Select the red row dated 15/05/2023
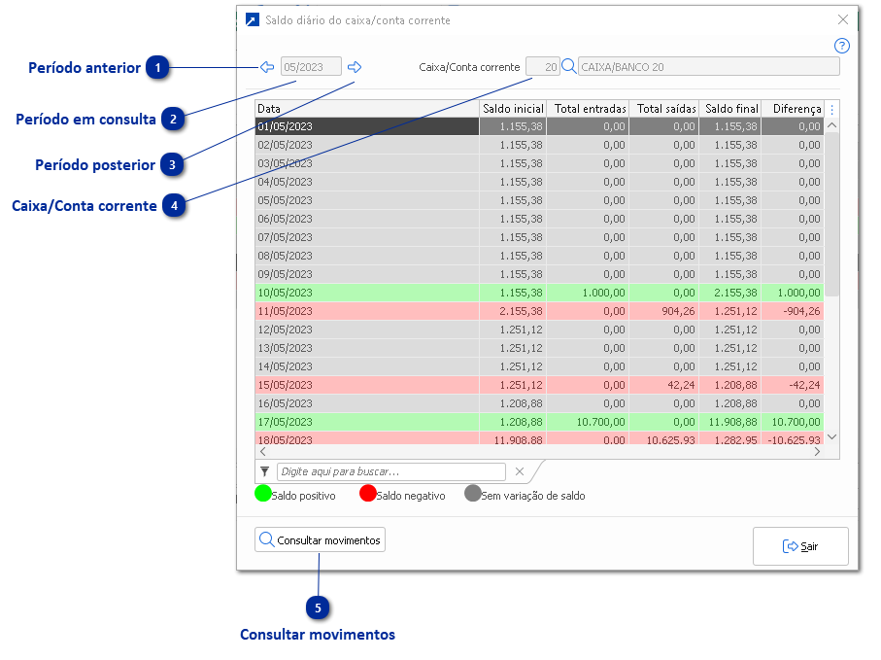This screenshot has width=881, height=660. 539,385
